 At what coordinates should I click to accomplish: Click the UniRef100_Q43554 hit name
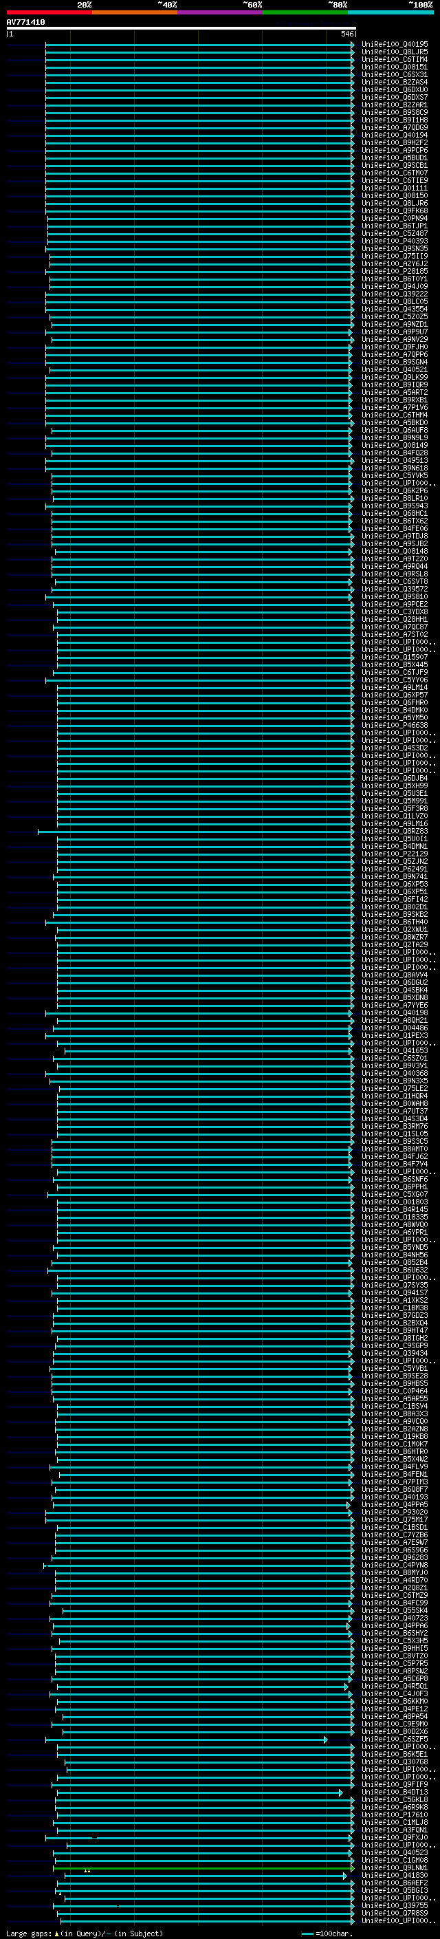395,310
